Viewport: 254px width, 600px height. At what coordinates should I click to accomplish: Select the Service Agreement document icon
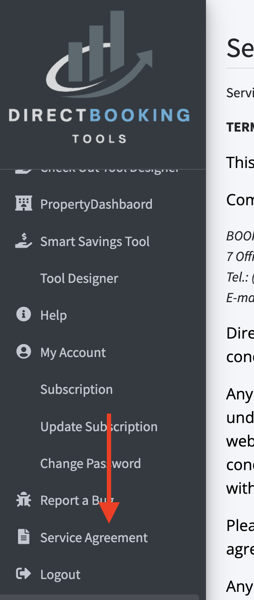click(23, 537)
